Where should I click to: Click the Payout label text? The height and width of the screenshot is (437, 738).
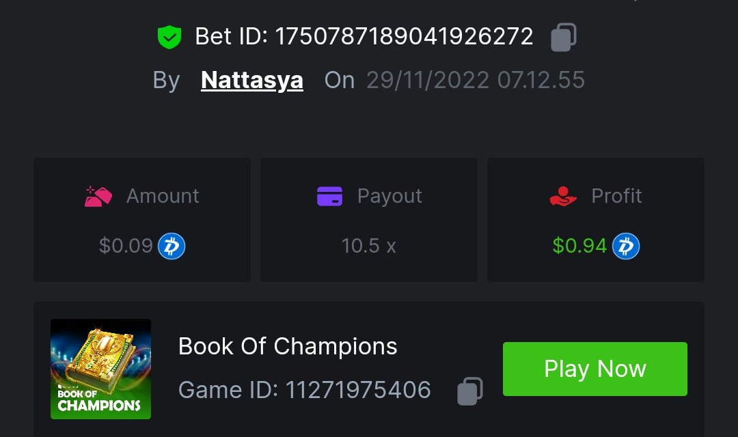pyautogui.click(x=389, y=196)
